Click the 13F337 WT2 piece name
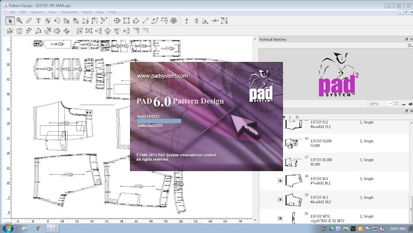Screen dimensions: 413x233 [x=320, y=216]
